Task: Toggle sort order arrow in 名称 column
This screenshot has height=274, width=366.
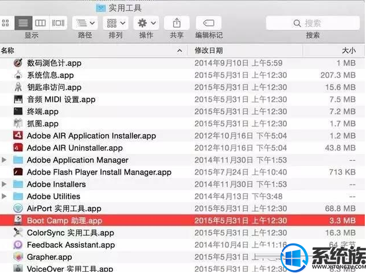Action: coord(180,51)
